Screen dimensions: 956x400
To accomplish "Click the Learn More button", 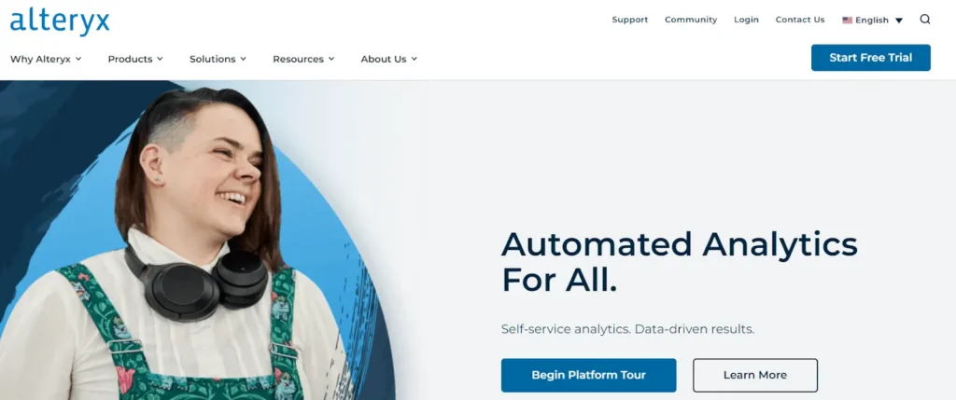I will (754, 375).
